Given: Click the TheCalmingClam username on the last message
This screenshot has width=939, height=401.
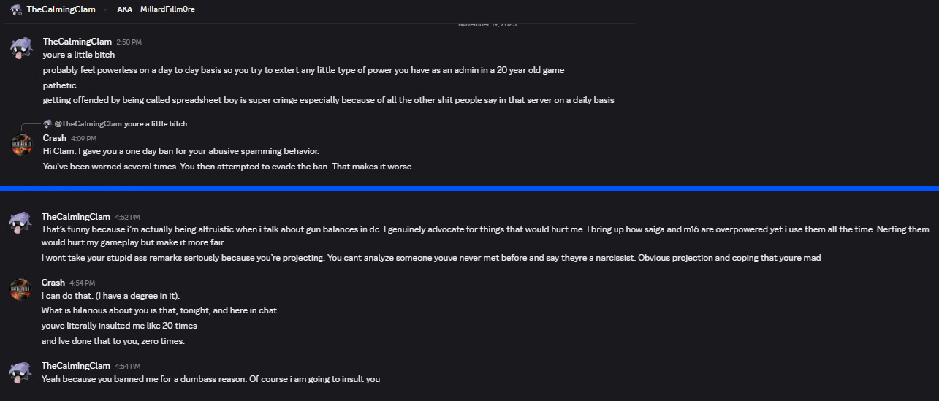Looking at the screenshot, I should [x=76, y=366].
